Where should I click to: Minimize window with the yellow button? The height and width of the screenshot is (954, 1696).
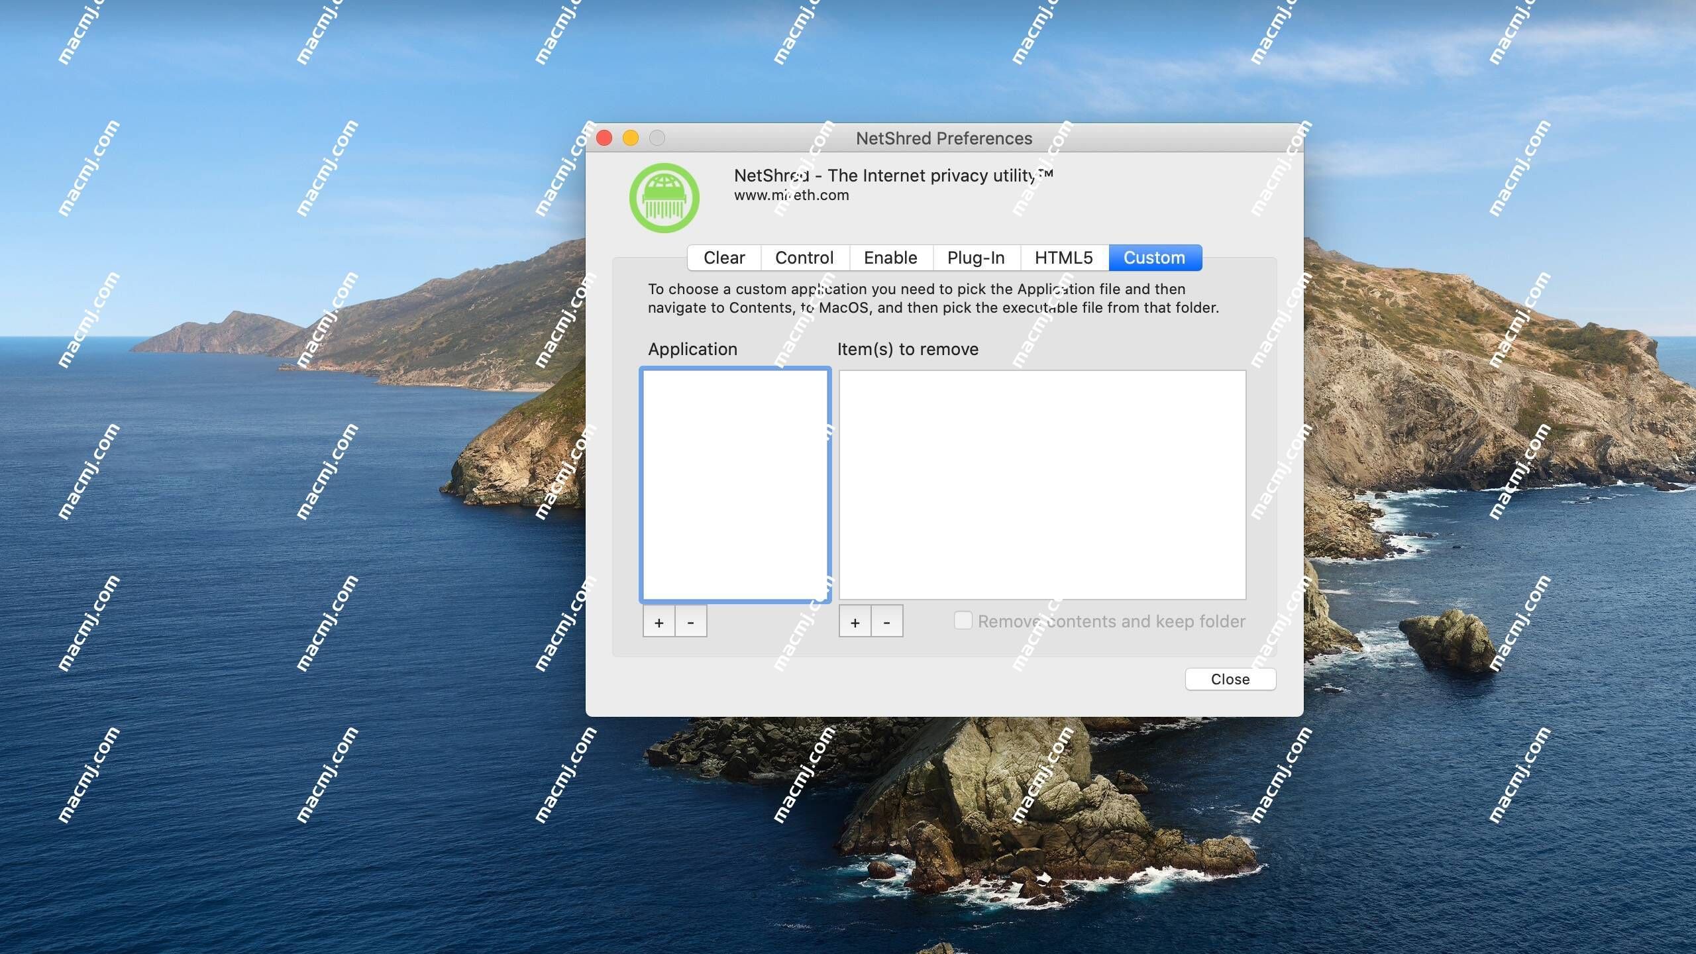coord(631,138)
